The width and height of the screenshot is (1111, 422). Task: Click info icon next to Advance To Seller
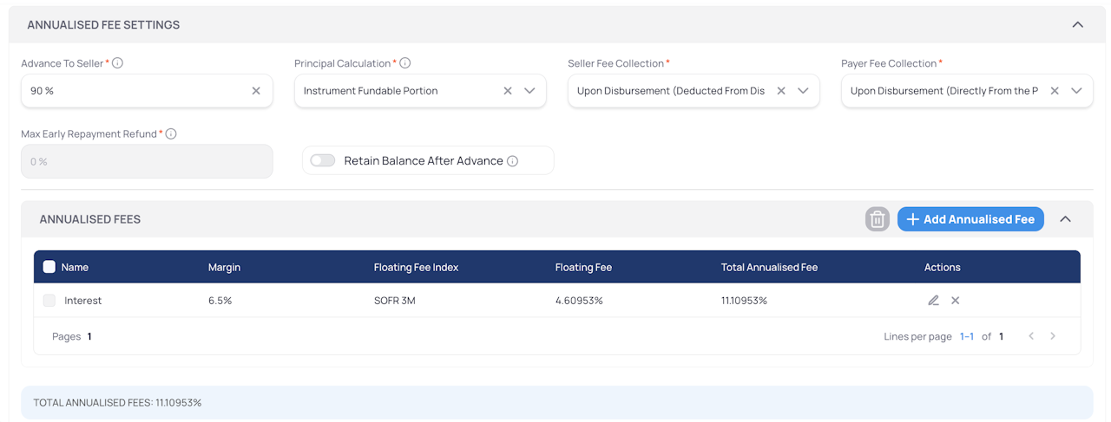coord(118,63)
